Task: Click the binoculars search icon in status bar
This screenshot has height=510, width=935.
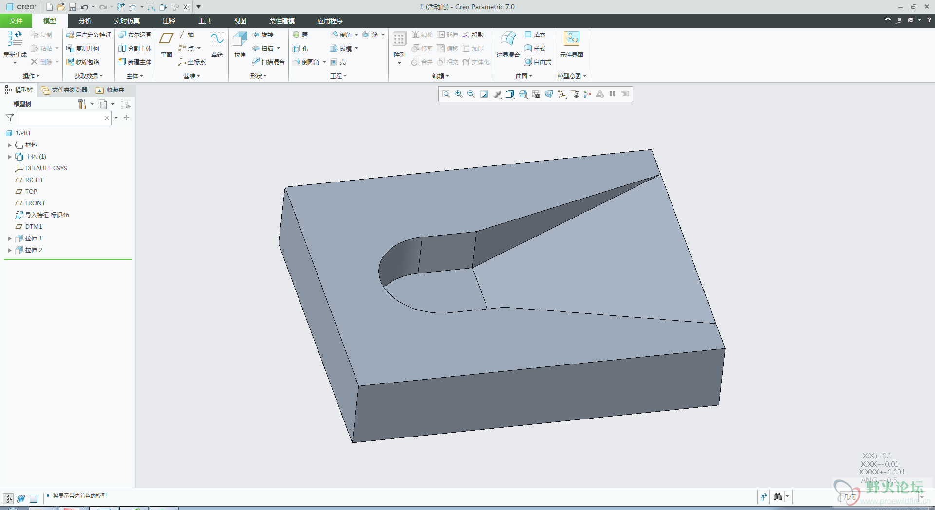Action: pyautogui.click(x=778, y=497)
